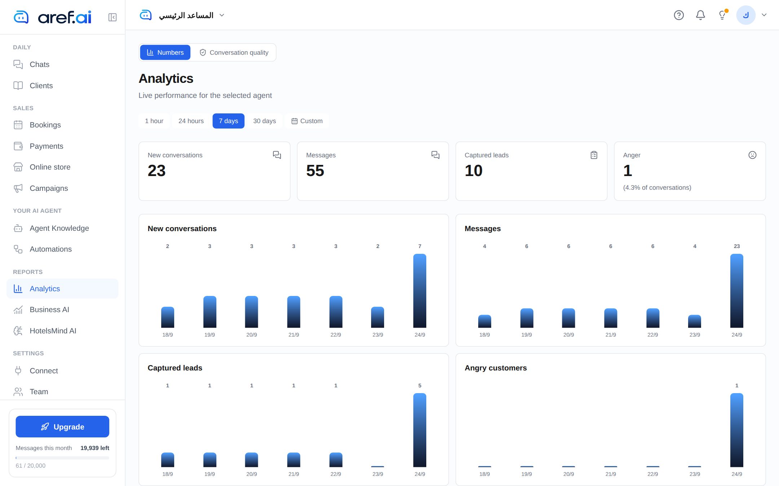Click the Team people icon
779x486 pixels.
pyautogui.click(x=18, y=392)
